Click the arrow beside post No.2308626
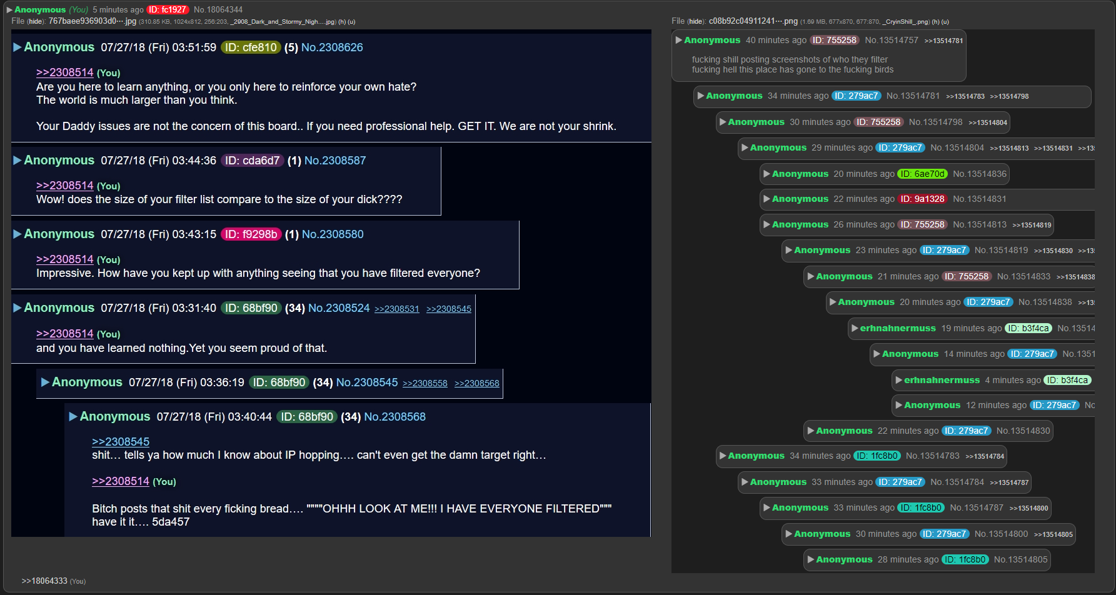The width and height of the screenshot is (1116, 595). [x=18, y=47]
